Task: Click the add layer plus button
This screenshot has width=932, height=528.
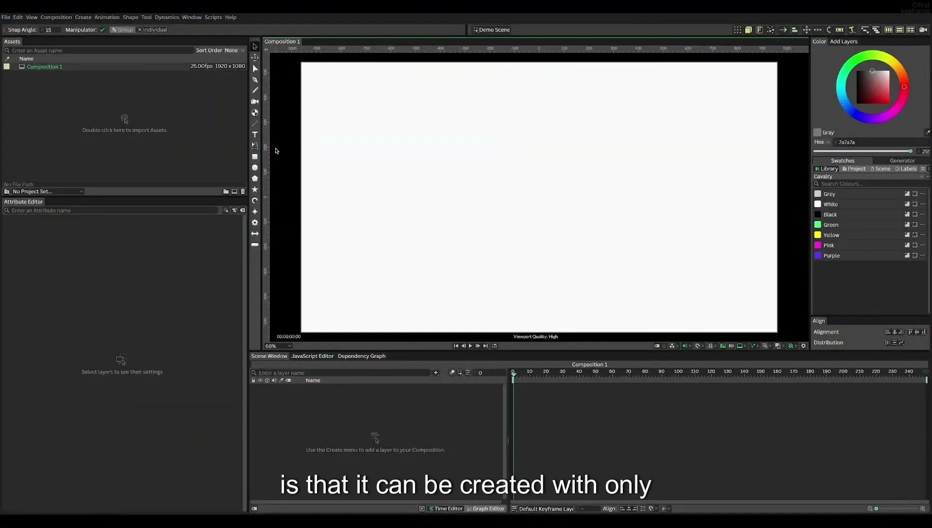Action: click(436, 373)
